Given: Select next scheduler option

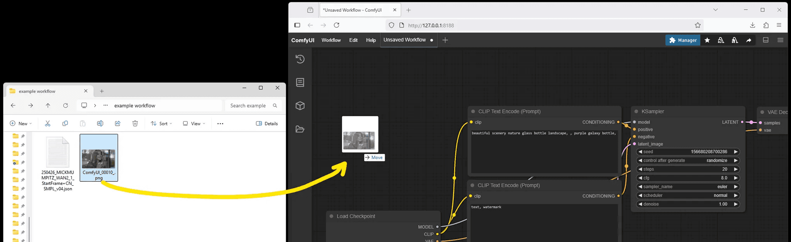Looking at the screenshot, I should [736, 195].
